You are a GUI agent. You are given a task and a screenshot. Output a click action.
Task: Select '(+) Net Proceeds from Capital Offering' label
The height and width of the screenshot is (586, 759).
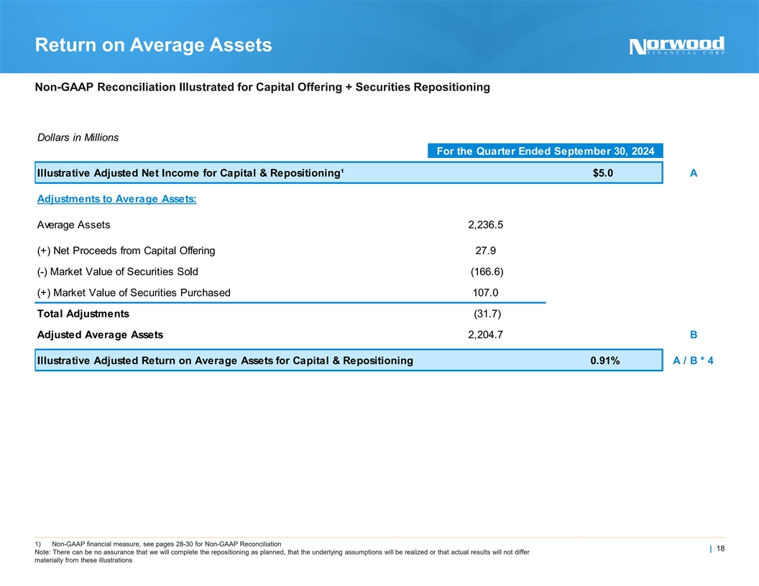click(x=126, y=251)
